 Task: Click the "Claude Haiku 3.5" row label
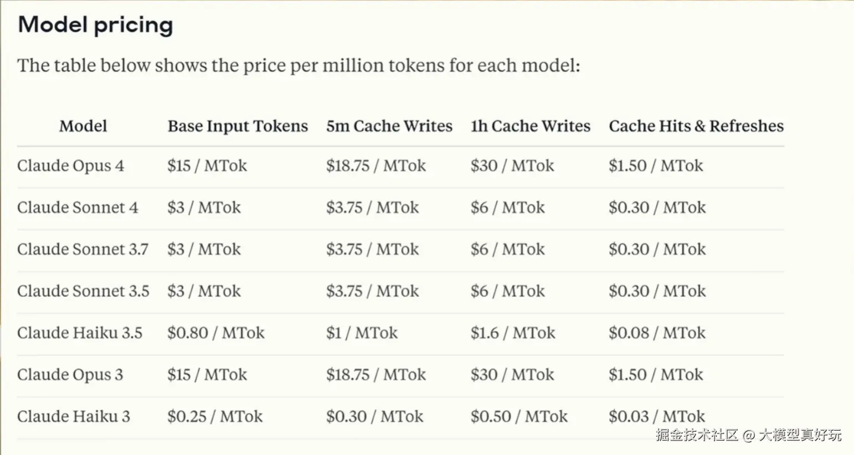point(80,333)
